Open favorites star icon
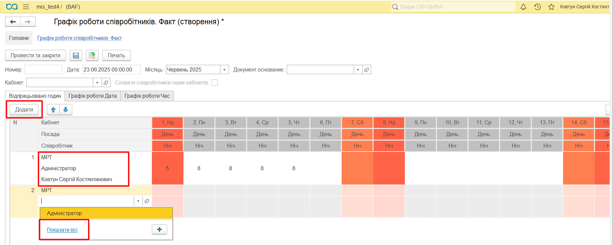 coord(551,7)
